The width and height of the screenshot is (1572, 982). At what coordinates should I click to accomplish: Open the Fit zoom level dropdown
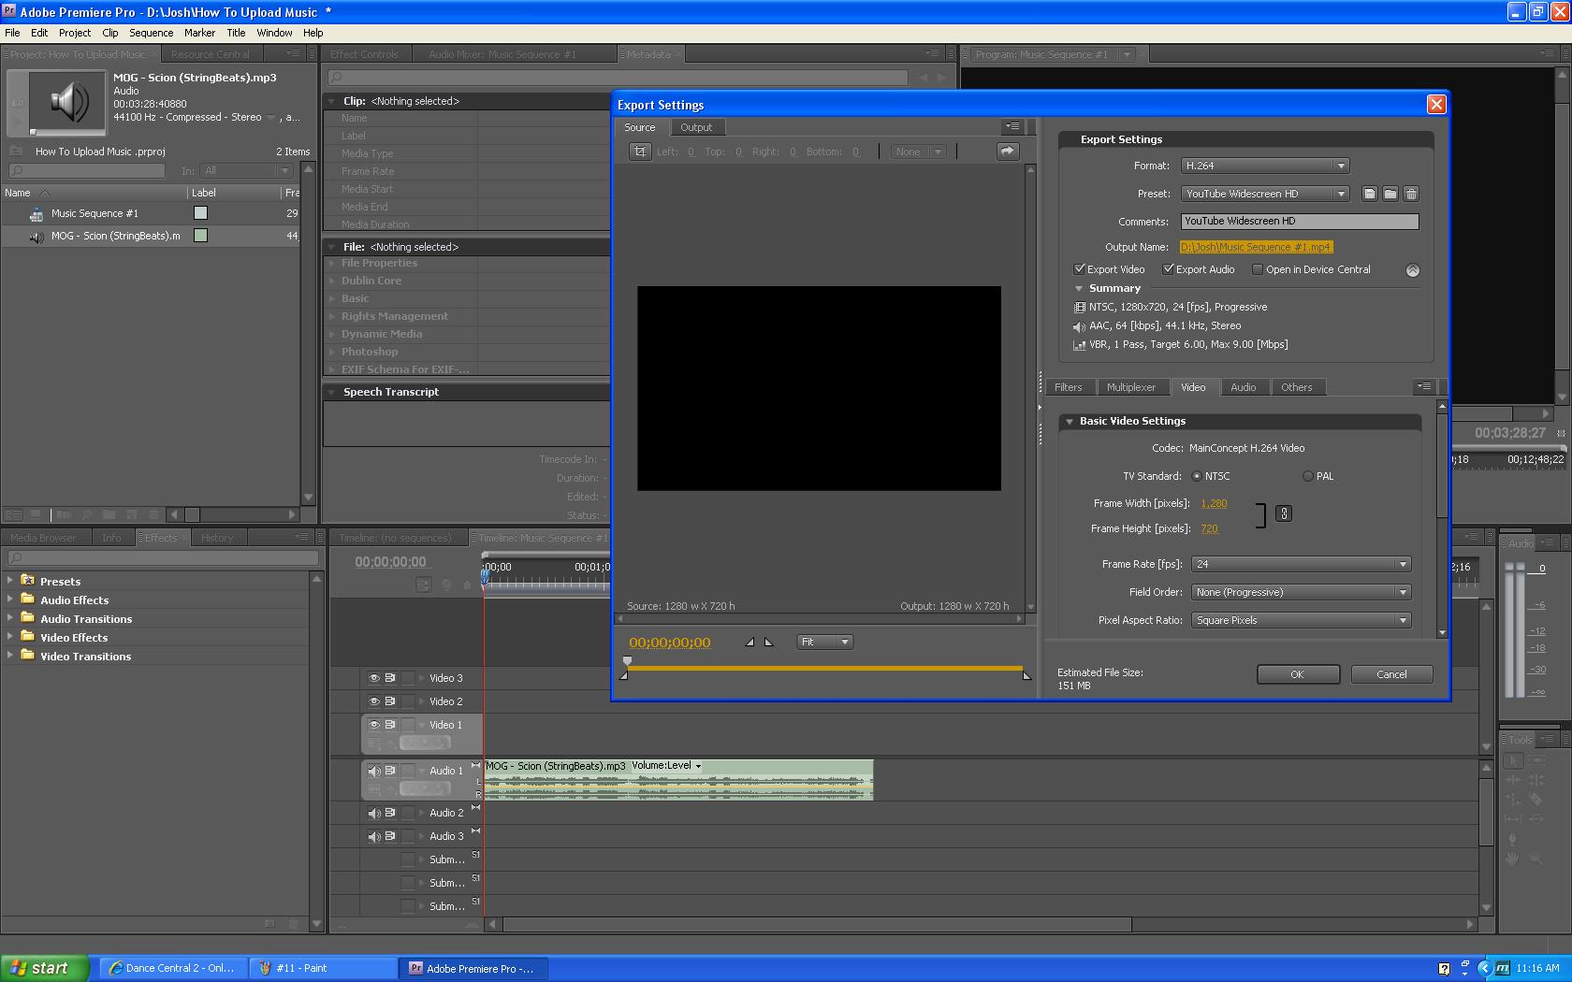click(x=824, y=642)
